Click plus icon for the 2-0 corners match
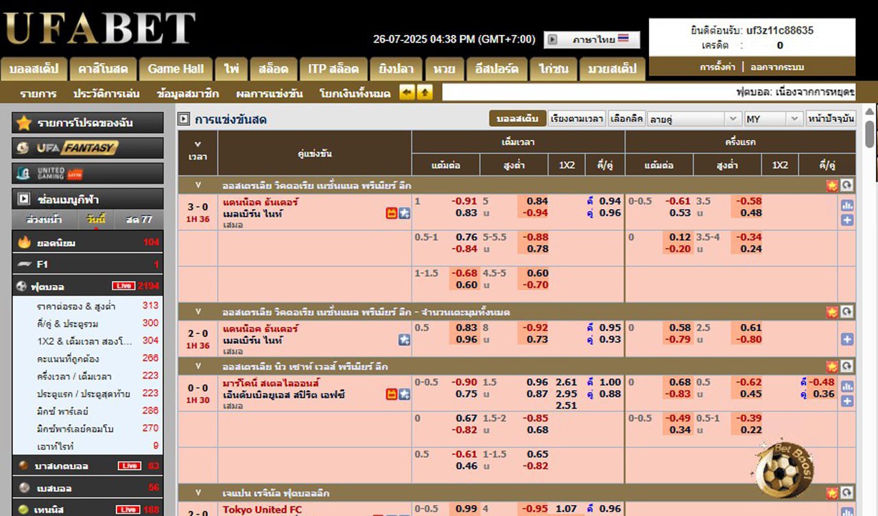The height and width of the screenshot is (516, 878). click(847, 339)
